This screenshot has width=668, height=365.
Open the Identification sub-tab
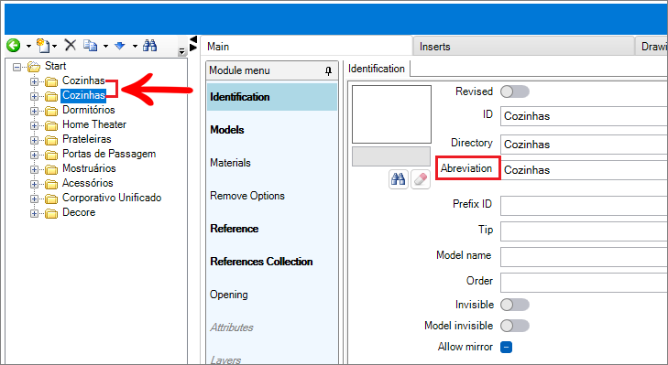(377, 69)
